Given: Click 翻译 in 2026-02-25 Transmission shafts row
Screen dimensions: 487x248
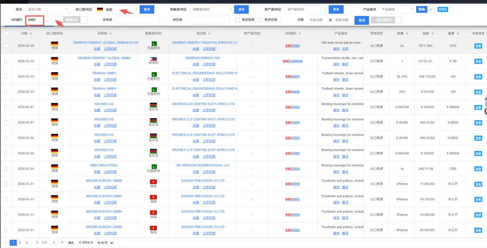Looking at the screenshot, I should click(x=345, y=64).
